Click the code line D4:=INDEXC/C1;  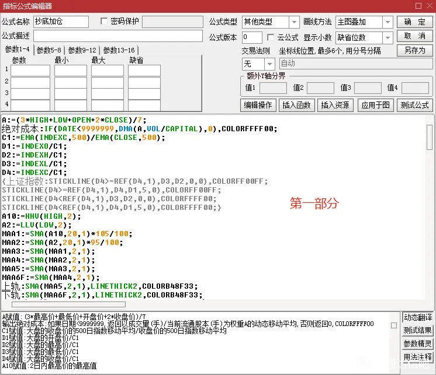(x=34, y=173)
